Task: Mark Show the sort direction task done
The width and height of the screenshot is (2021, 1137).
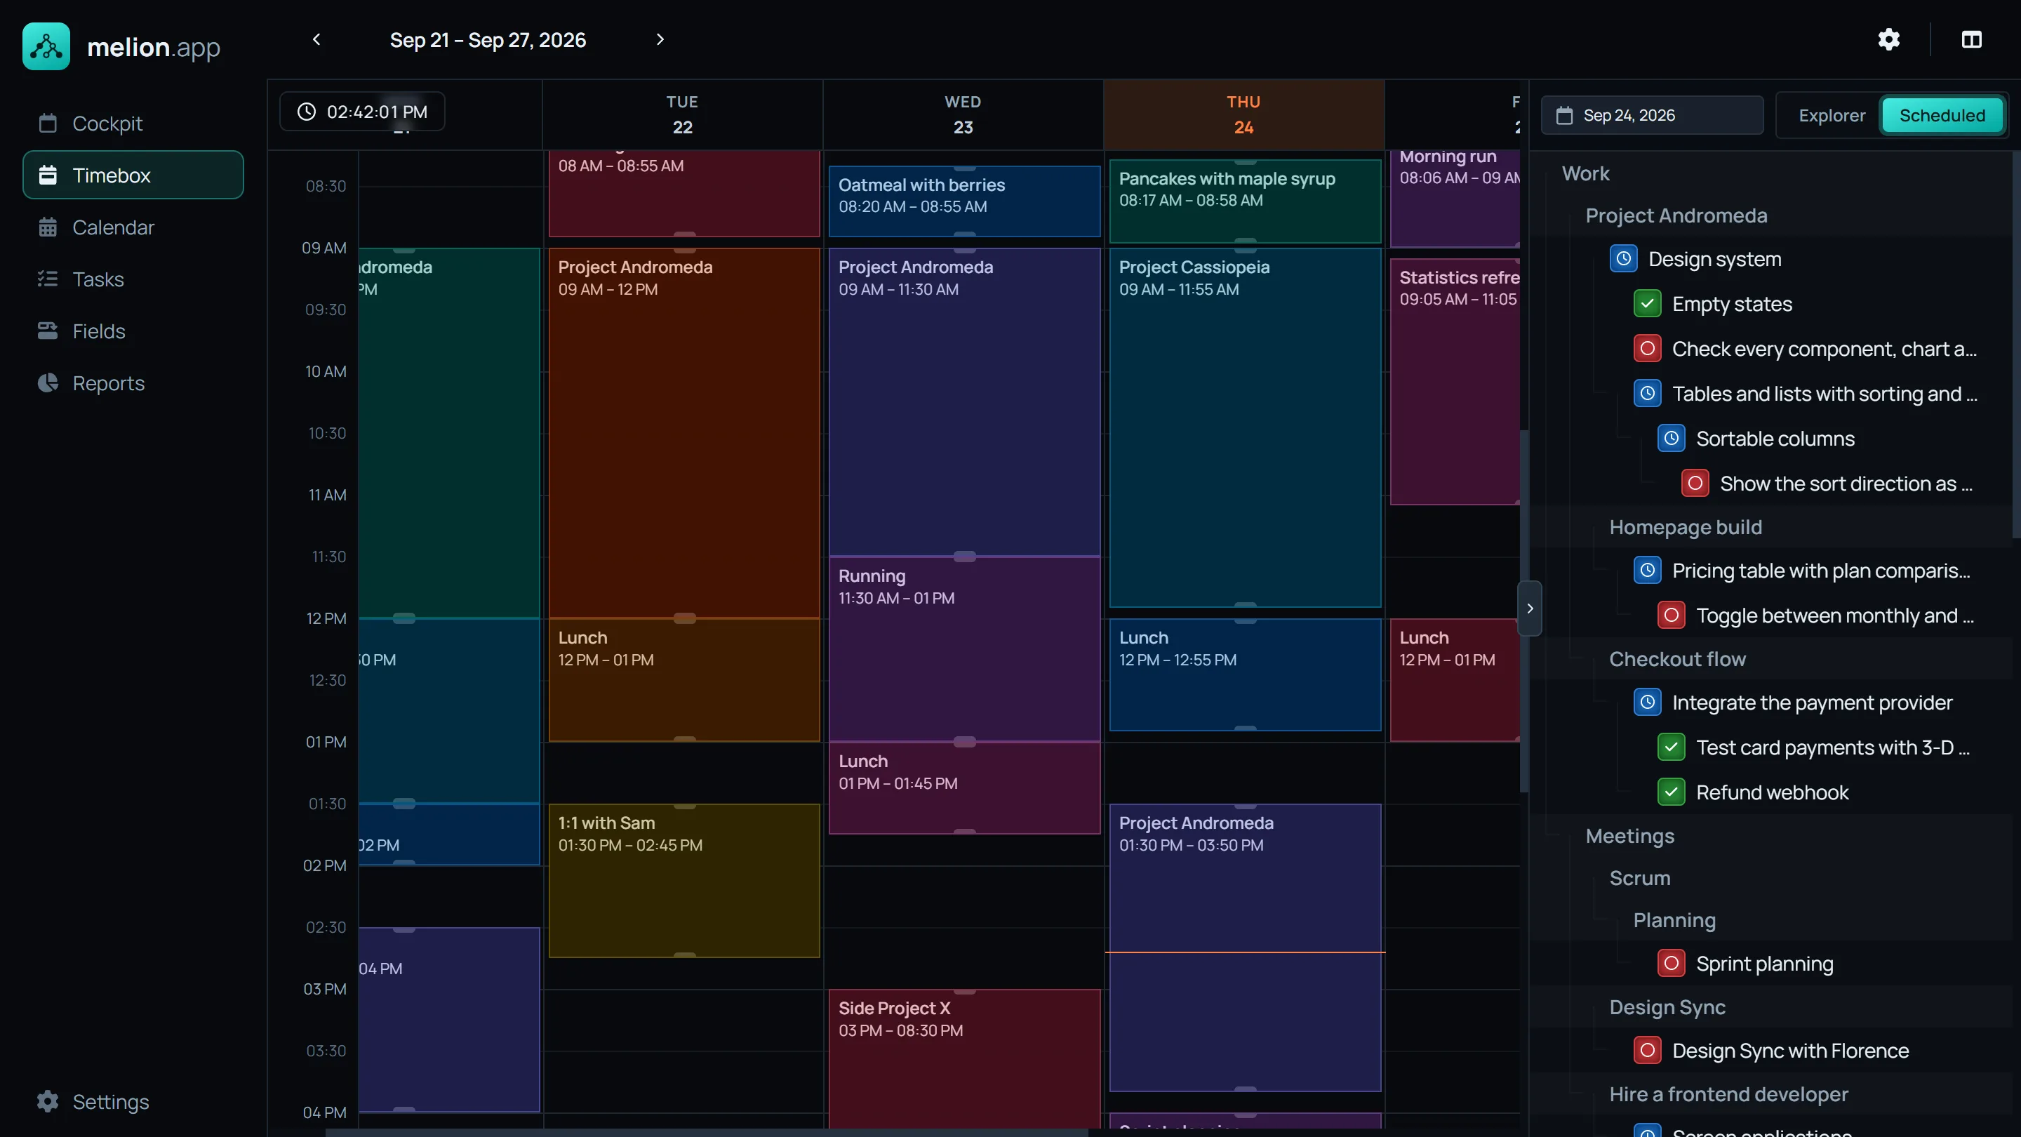Action: click(1695, 484)
